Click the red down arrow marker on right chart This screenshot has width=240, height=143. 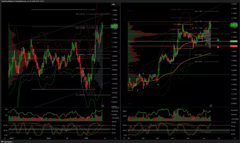point(218,47)
